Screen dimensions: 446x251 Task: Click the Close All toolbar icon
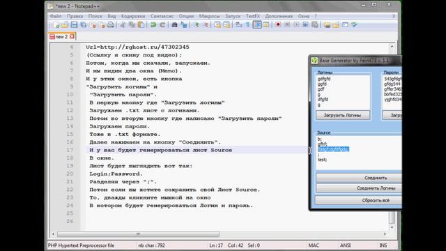[x=102, y=25]
